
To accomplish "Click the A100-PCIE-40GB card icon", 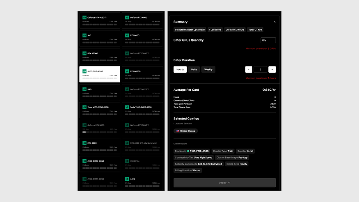I will [85, 71].
